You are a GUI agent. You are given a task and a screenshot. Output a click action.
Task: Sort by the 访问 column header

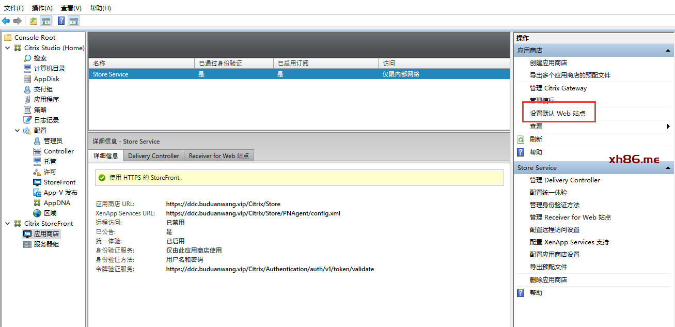pyautogui.click(x=444, y=63)
